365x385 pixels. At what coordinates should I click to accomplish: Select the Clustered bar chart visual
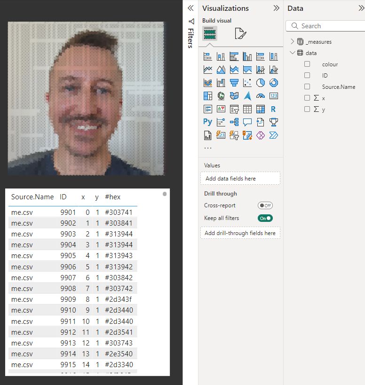coord(234,57)
